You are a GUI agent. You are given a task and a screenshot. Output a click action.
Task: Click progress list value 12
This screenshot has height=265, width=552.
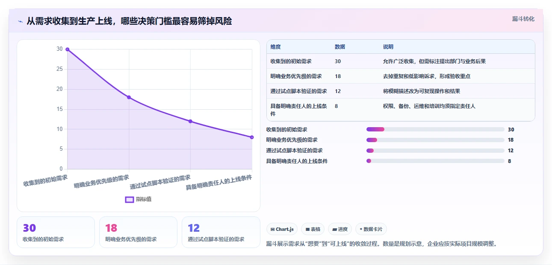pyautogui.click(x=511, y=151)
